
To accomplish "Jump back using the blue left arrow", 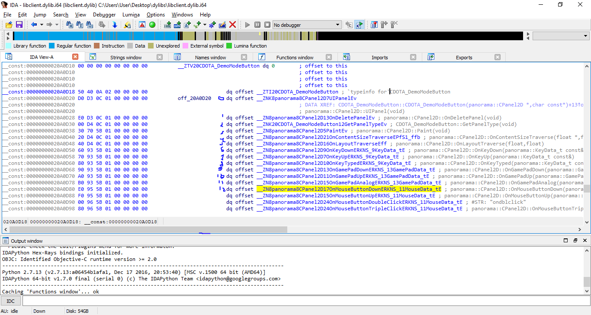I will tap(34, 25).
